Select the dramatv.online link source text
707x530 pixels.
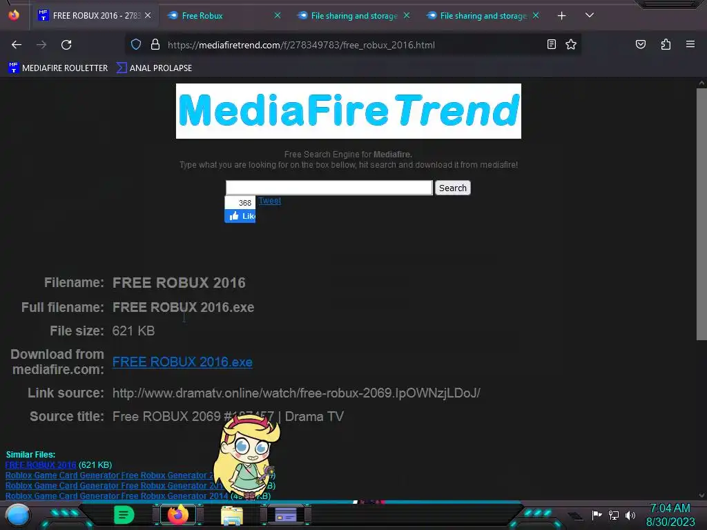[296, 393]
